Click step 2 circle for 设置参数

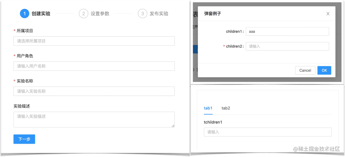point(83,14)
